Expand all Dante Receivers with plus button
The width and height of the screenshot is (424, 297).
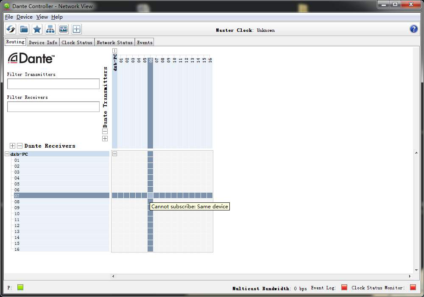coord(12,146)
